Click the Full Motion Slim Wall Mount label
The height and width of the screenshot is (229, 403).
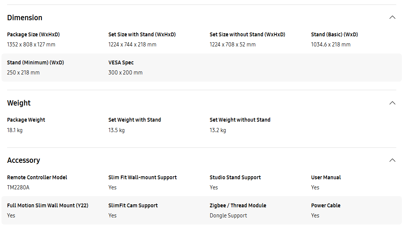click(48, 205)
